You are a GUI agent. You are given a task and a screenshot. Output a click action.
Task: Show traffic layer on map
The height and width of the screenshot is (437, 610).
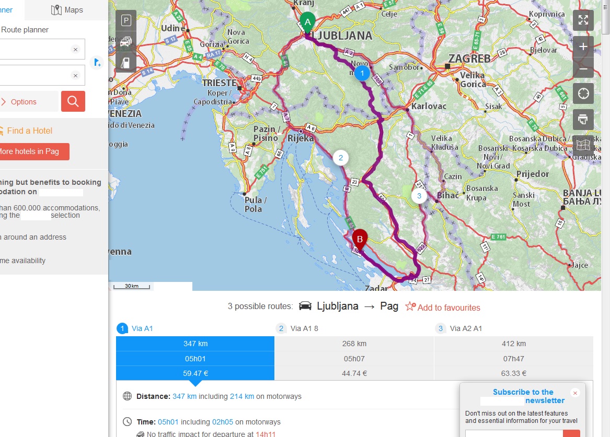click(x=125, y=42)
